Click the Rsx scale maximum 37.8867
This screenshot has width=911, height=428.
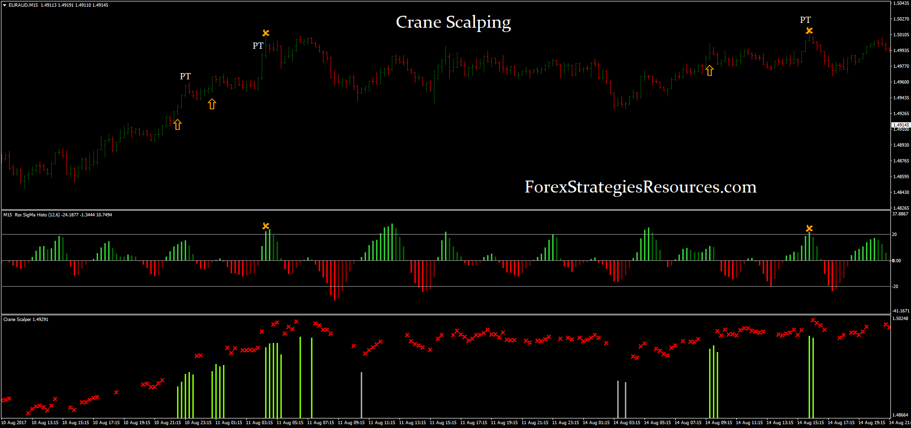pos(901,214)
